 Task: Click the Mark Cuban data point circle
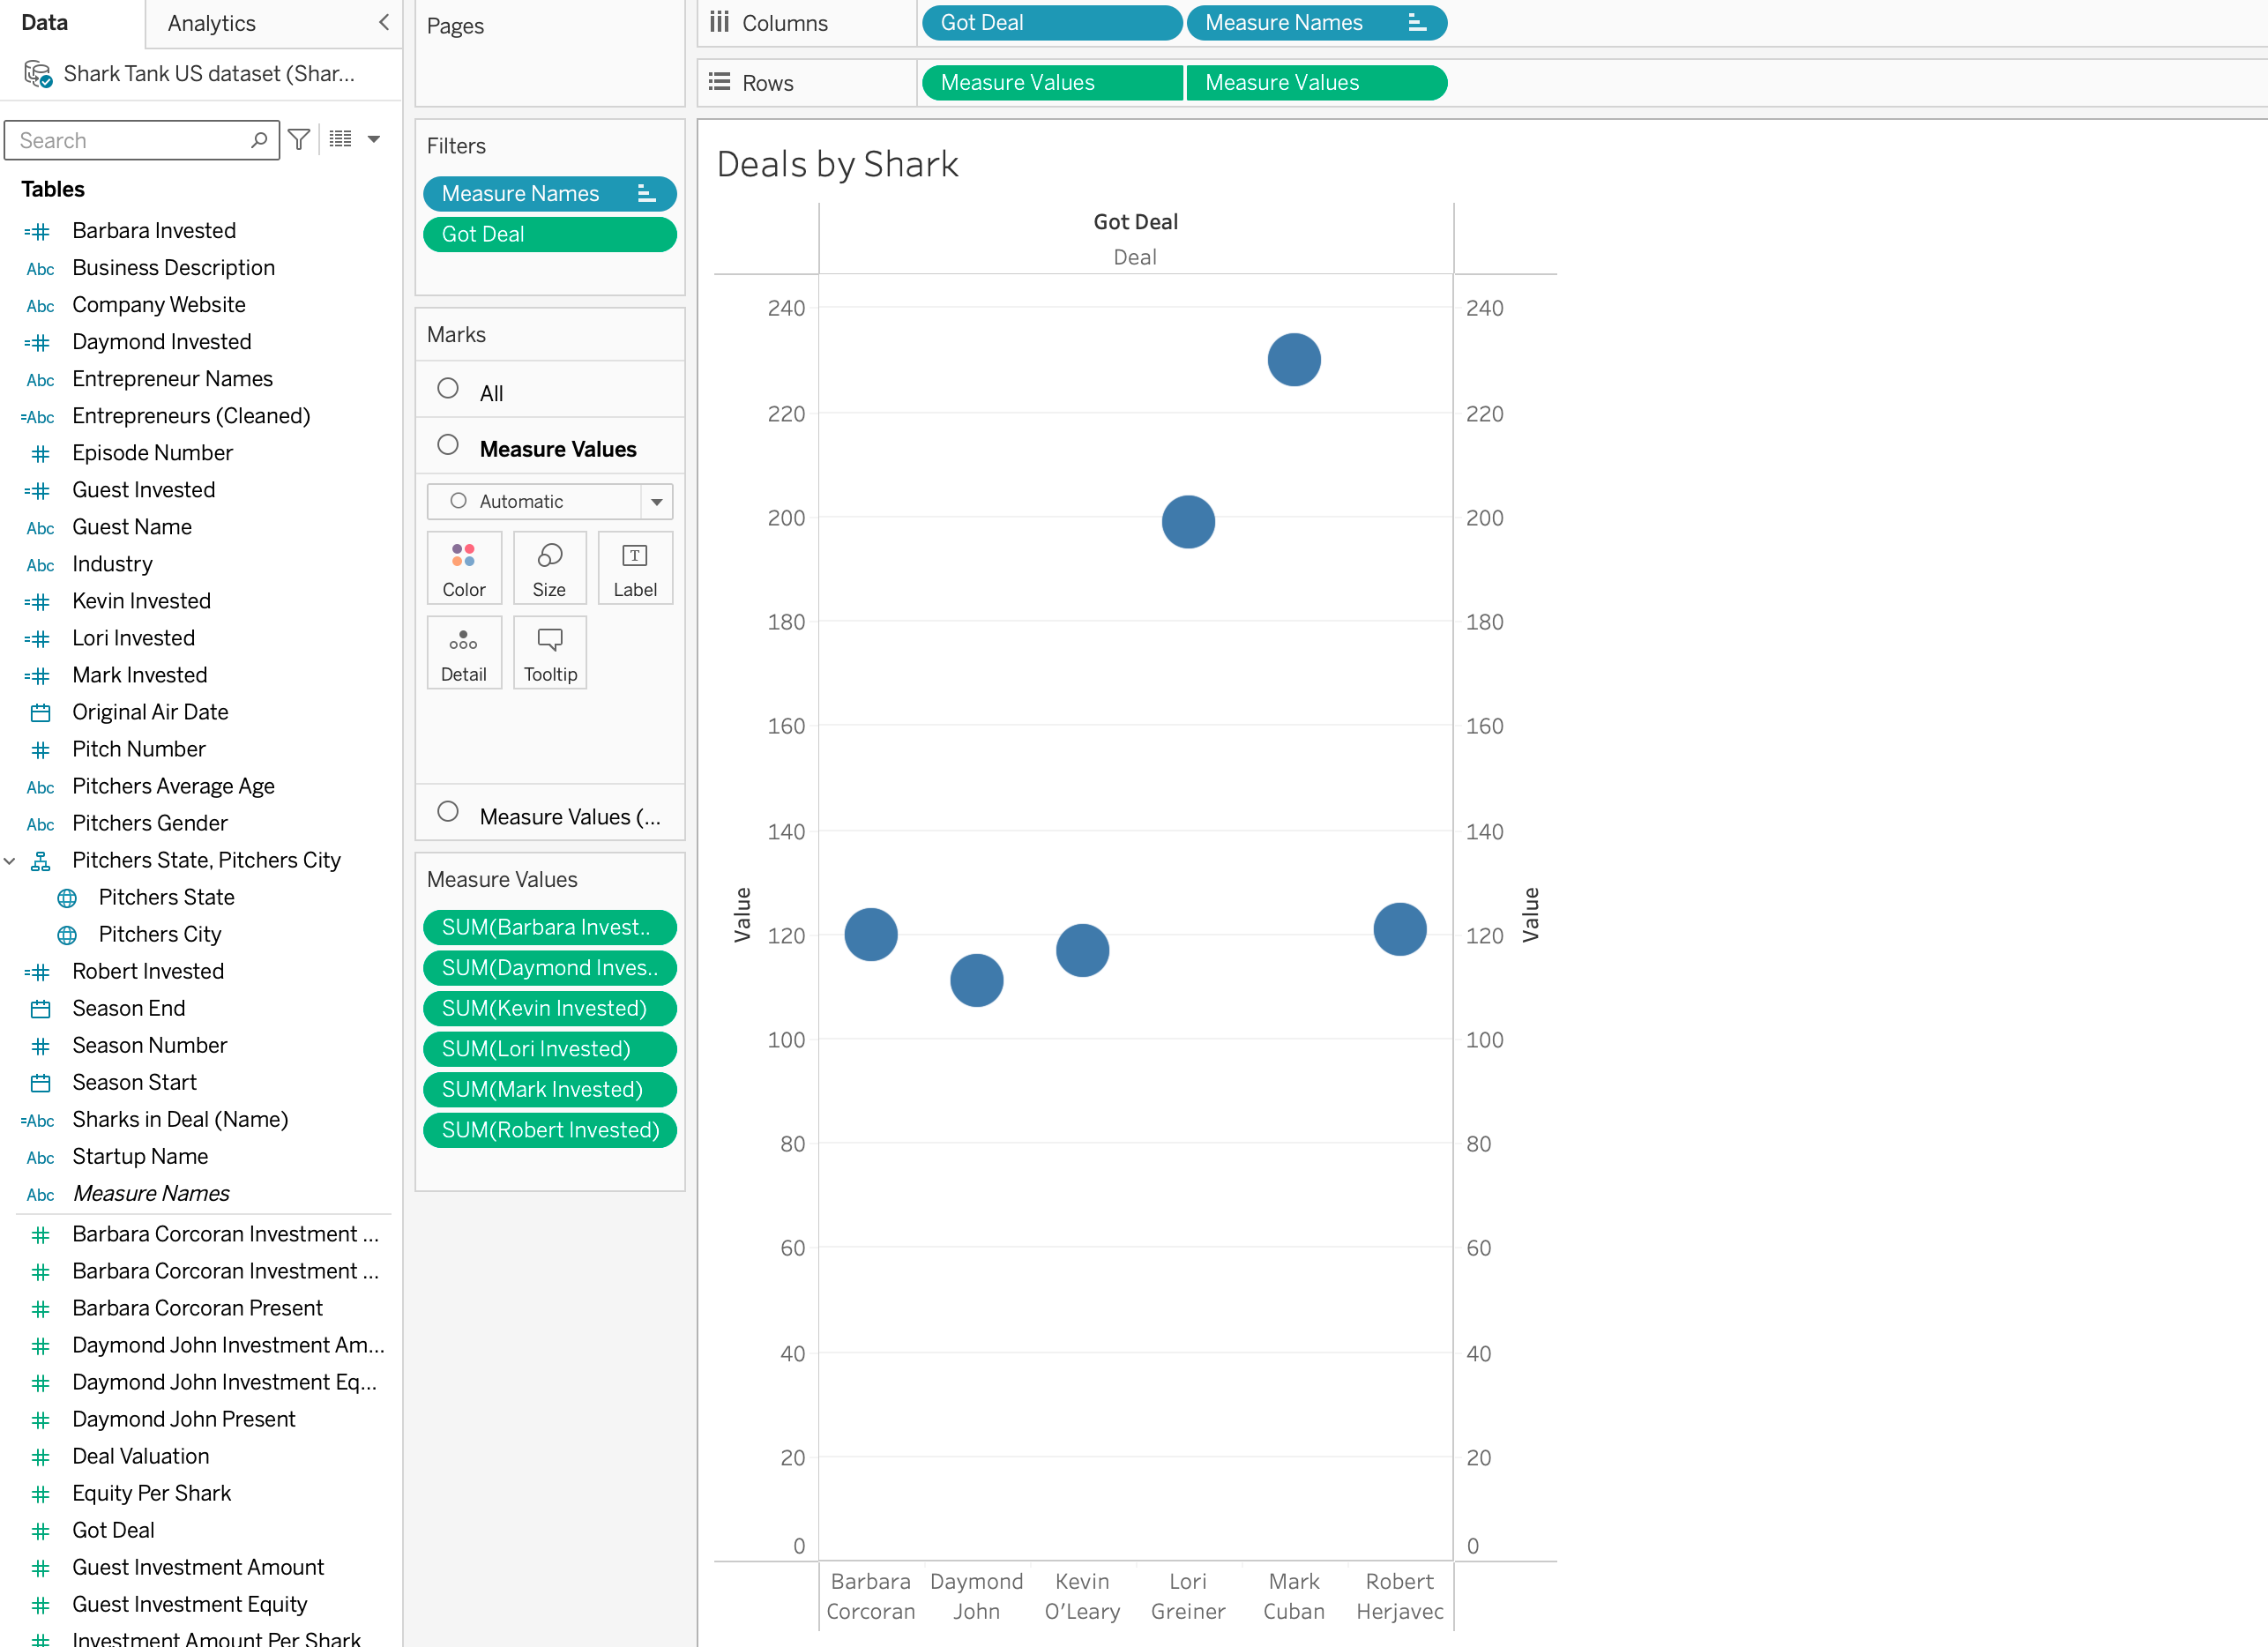1293,360
